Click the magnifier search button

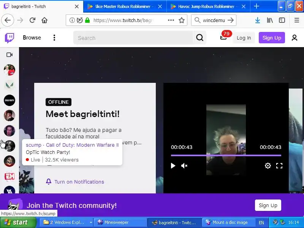pyautogui.click(x=199, y=38)
